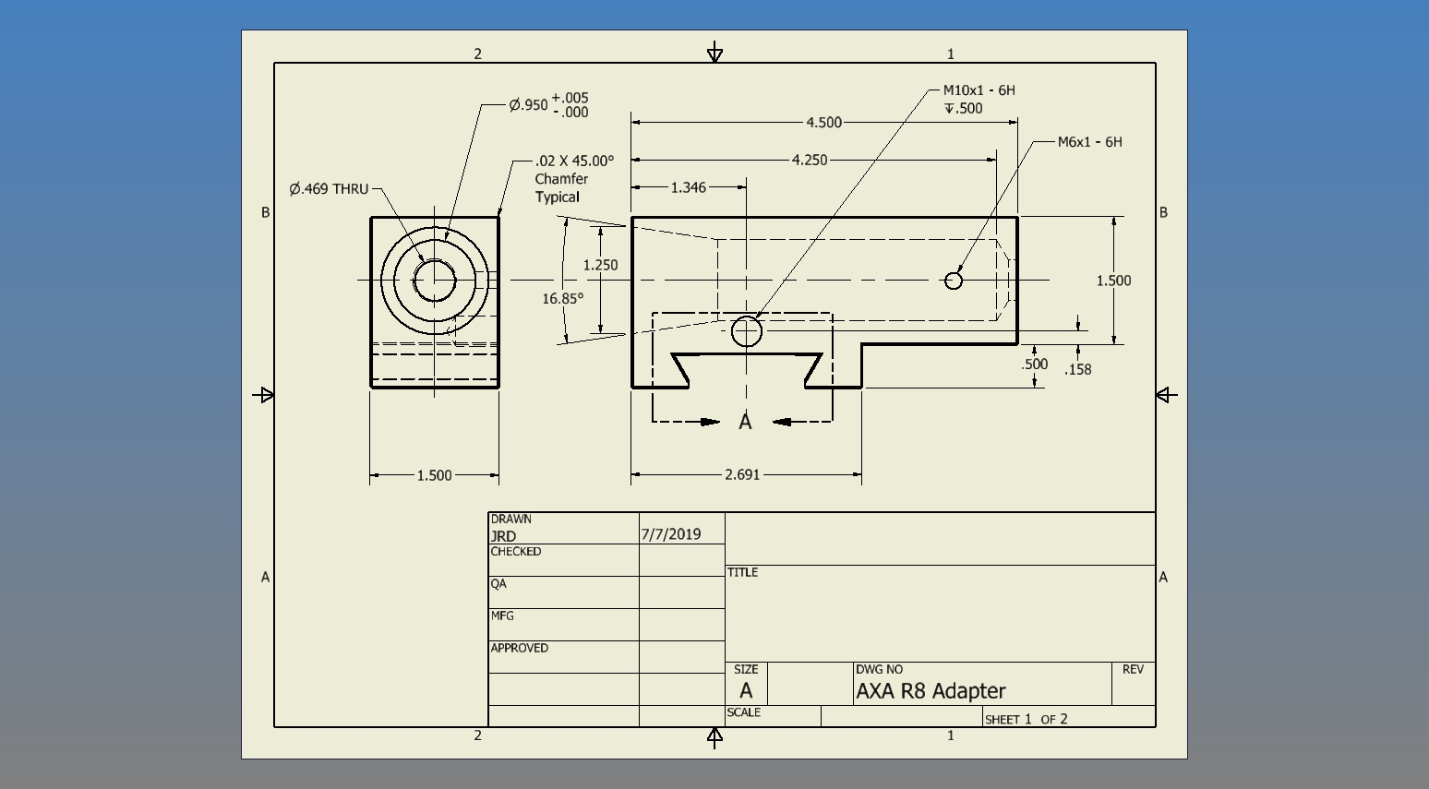The image size is (1429, 789).
Task: Click the REV cell
Action: click(1134, 684)
